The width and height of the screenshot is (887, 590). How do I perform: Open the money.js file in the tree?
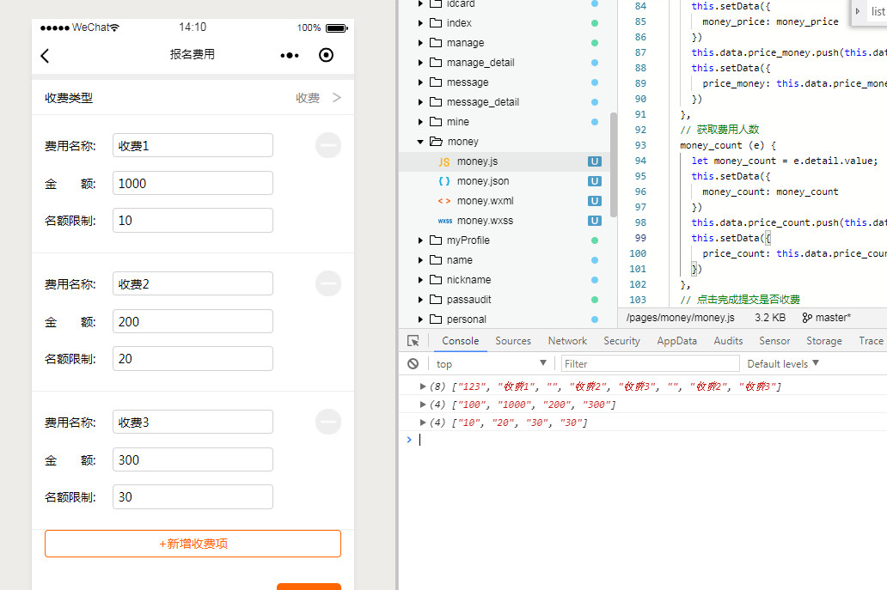click(476, 161)
